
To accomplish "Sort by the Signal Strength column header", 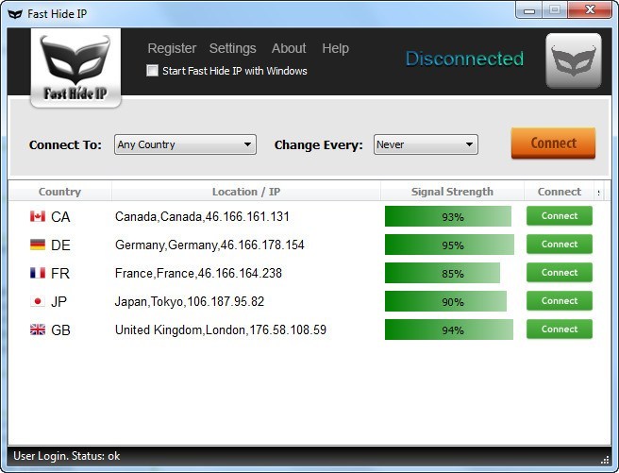I will coord(452,192).
